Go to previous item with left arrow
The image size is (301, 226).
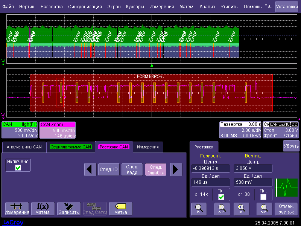90,169
